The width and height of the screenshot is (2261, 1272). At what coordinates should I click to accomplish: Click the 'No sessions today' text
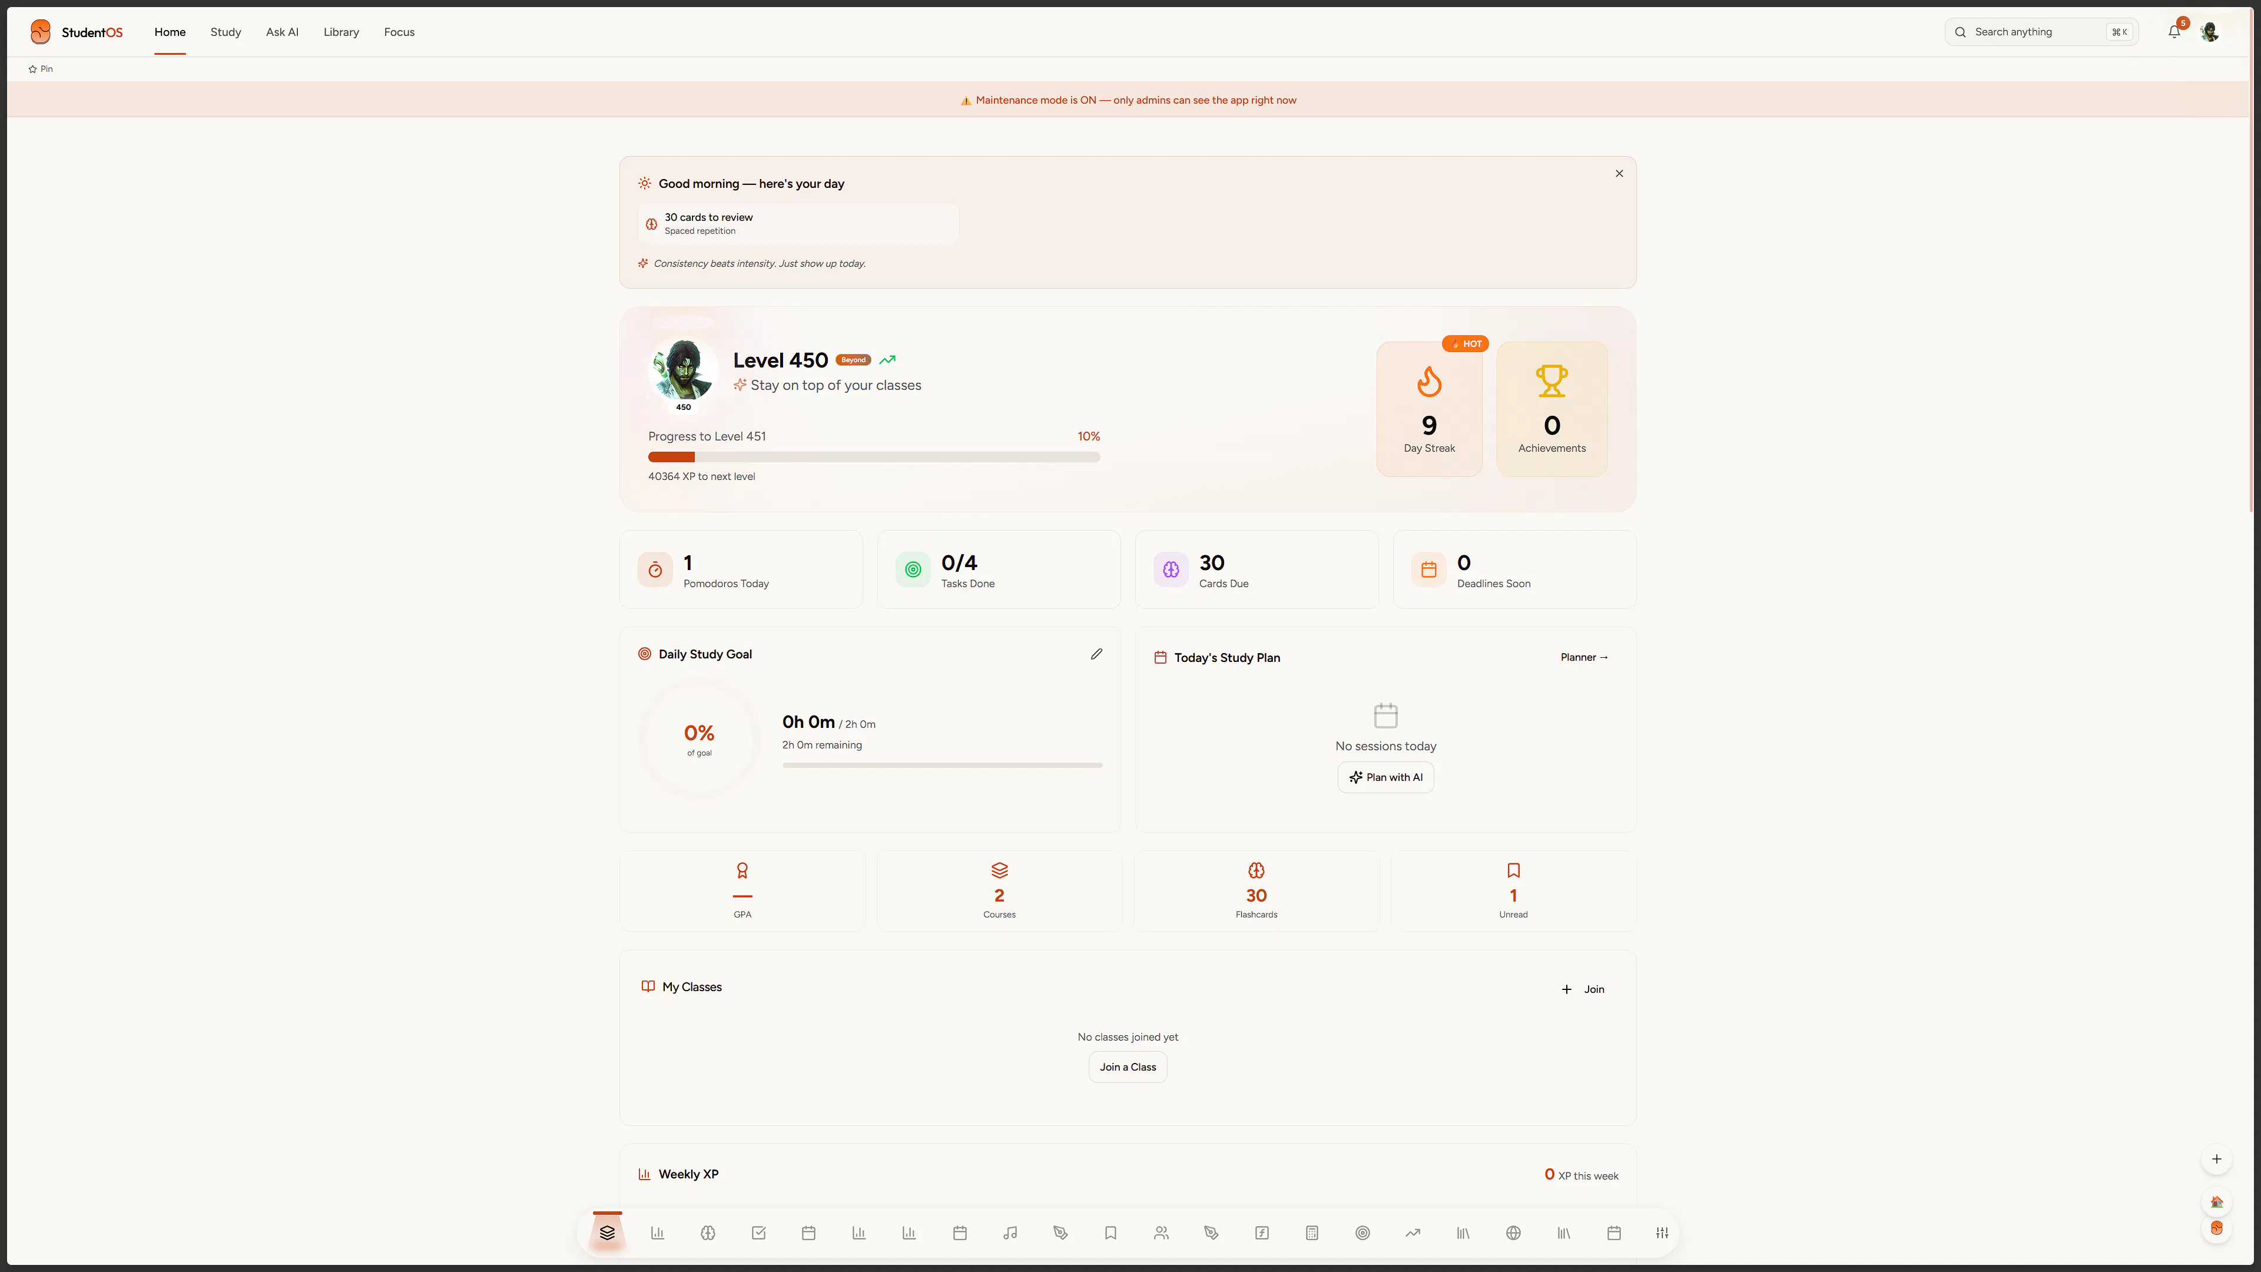click(1386, 746)
